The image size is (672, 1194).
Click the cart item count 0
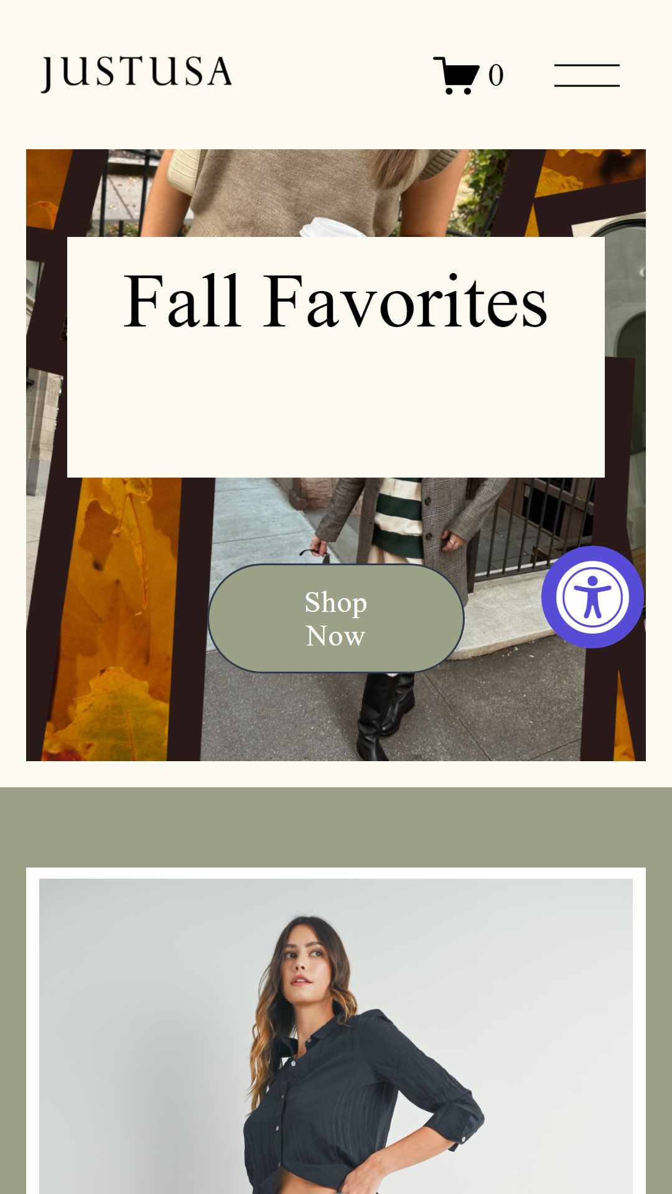tap(496, 76)
